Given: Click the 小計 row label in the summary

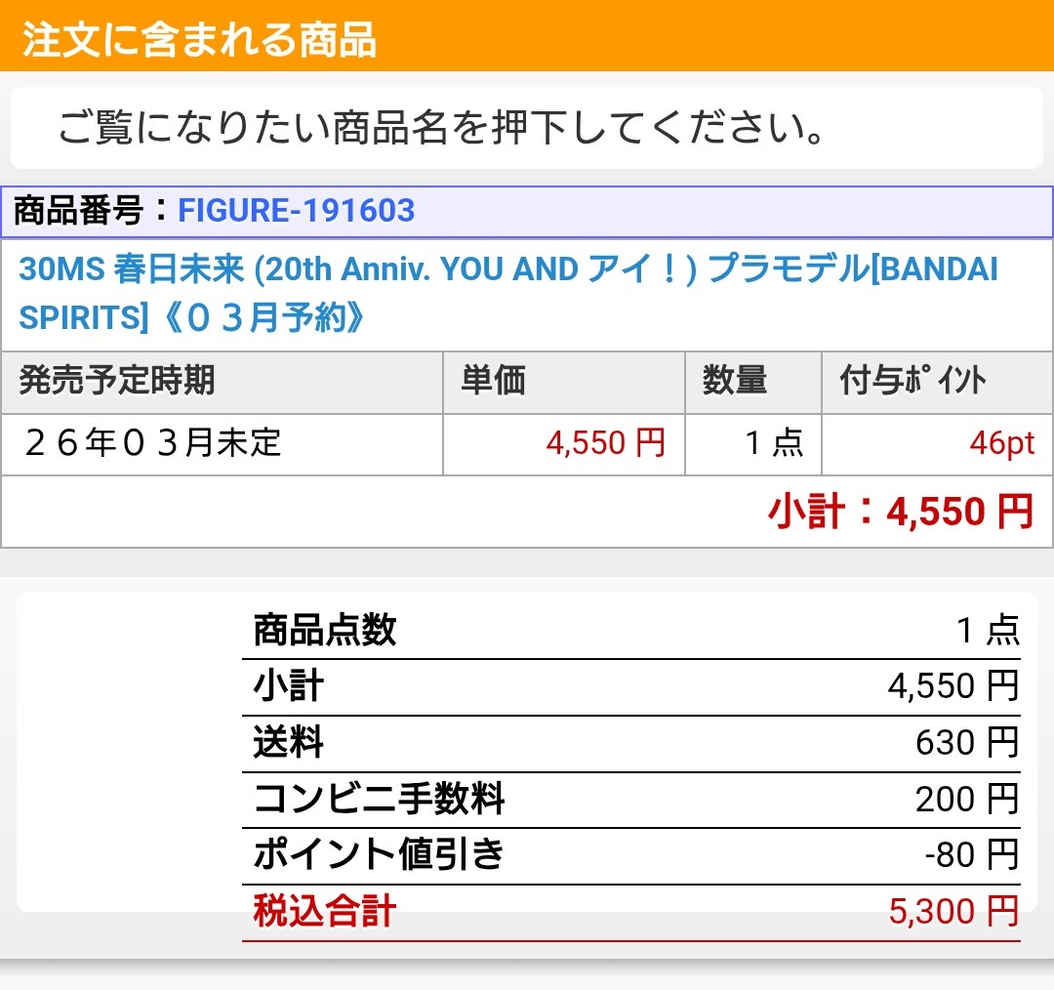Looking at the screenshot, I should (288, 686).
